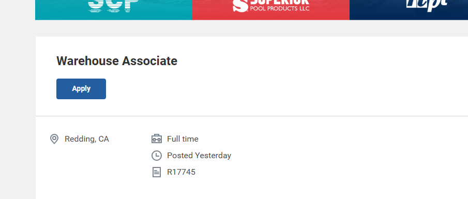The image size is (468, 199).
Task: Click the Redding, CA location text
Action: [87, 139]
